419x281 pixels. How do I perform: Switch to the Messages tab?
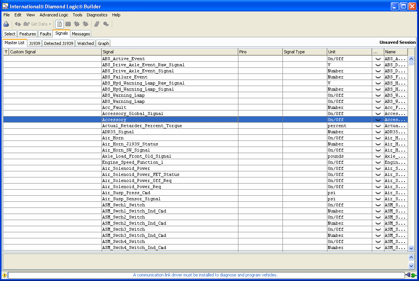(81, 34)
